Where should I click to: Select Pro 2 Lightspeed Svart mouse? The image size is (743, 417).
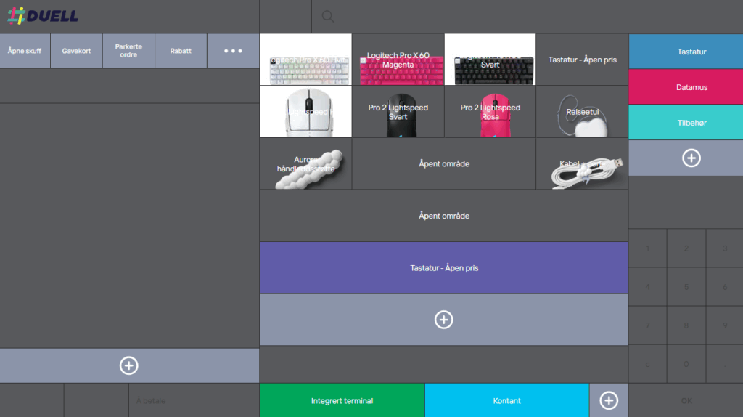coord(398,111)
